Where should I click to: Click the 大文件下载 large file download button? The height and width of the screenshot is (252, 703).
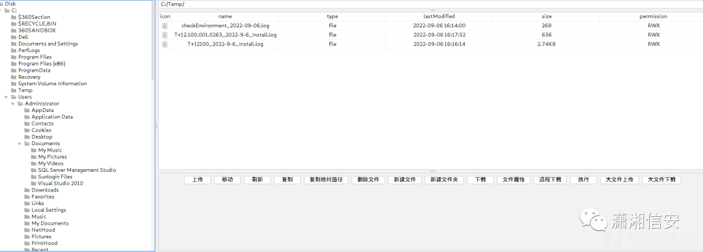pos(662,180)
